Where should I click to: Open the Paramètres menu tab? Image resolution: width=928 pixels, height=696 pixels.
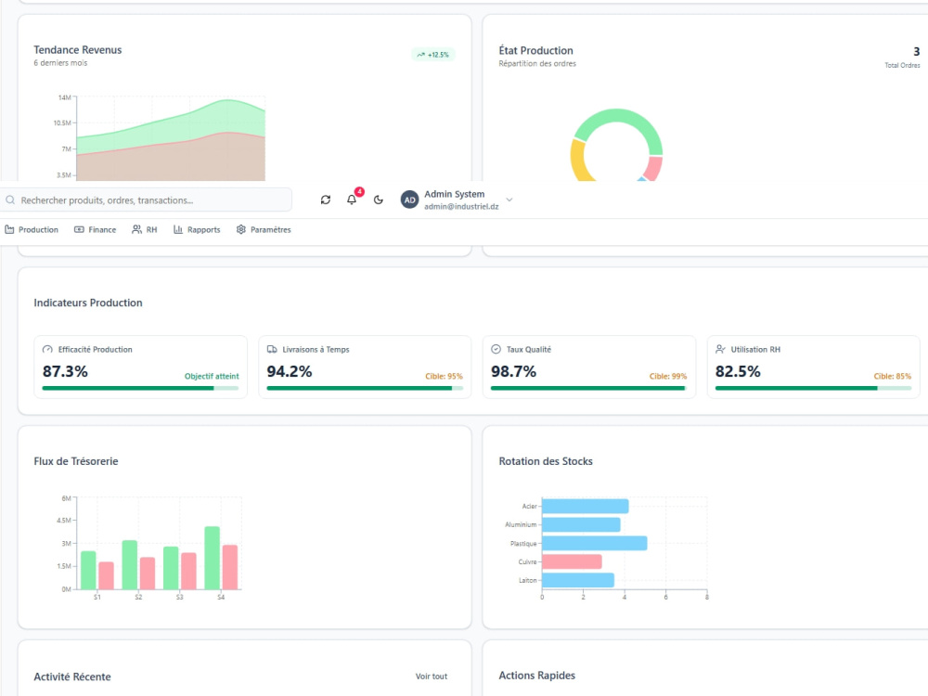tap(264, 229)
